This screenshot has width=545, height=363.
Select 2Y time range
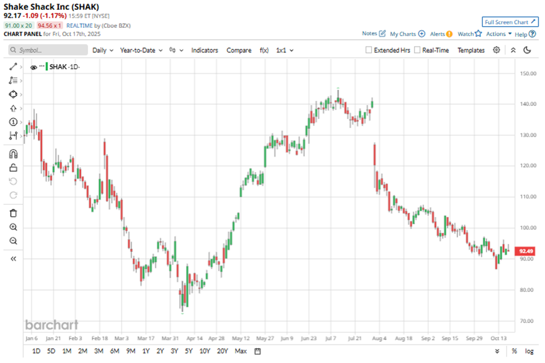point(160,351)
